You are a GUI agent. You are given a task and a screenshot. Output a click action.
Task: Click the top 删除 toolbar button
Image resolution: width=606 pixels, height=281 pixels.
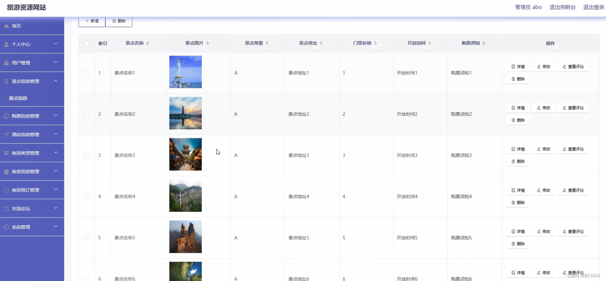coord(119,21)
